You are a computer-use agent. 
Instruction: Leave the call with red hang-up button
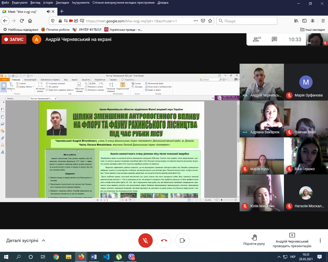click(164, 241)
